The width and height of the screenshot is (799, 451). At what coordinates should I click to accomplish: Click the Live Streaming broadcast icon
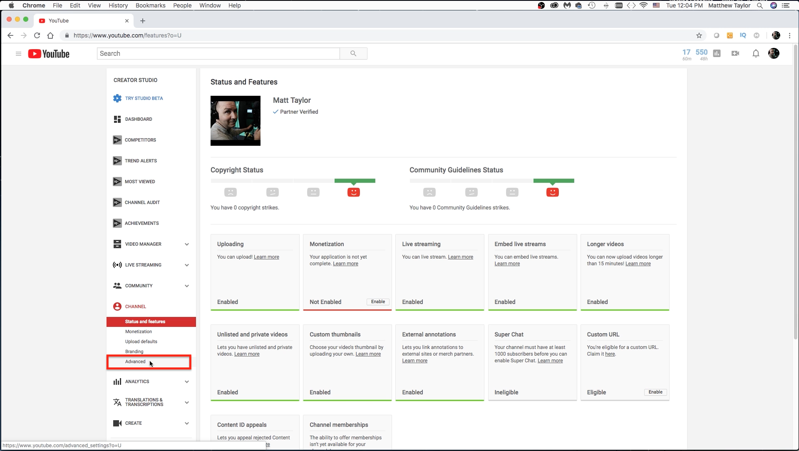coord(117,265)
